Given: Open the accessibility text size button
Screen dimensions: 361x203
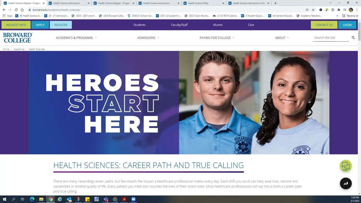Looking at the screenshot, I should pyautogui.click(x=345, y=184).
